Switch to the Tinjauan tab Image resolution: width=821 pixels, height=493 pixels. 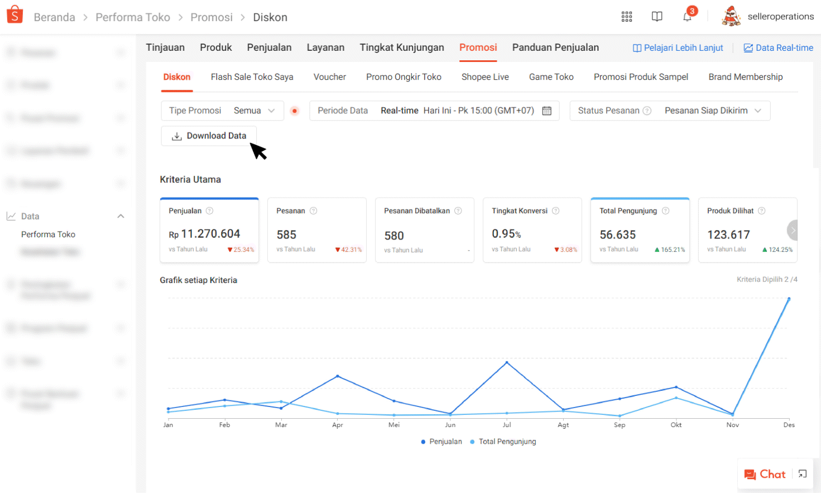(x=165, y=47)
